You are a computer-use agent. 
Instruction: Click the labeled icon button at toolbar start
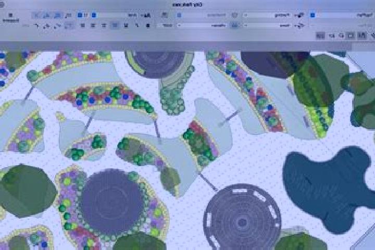[x=10, y=18]
